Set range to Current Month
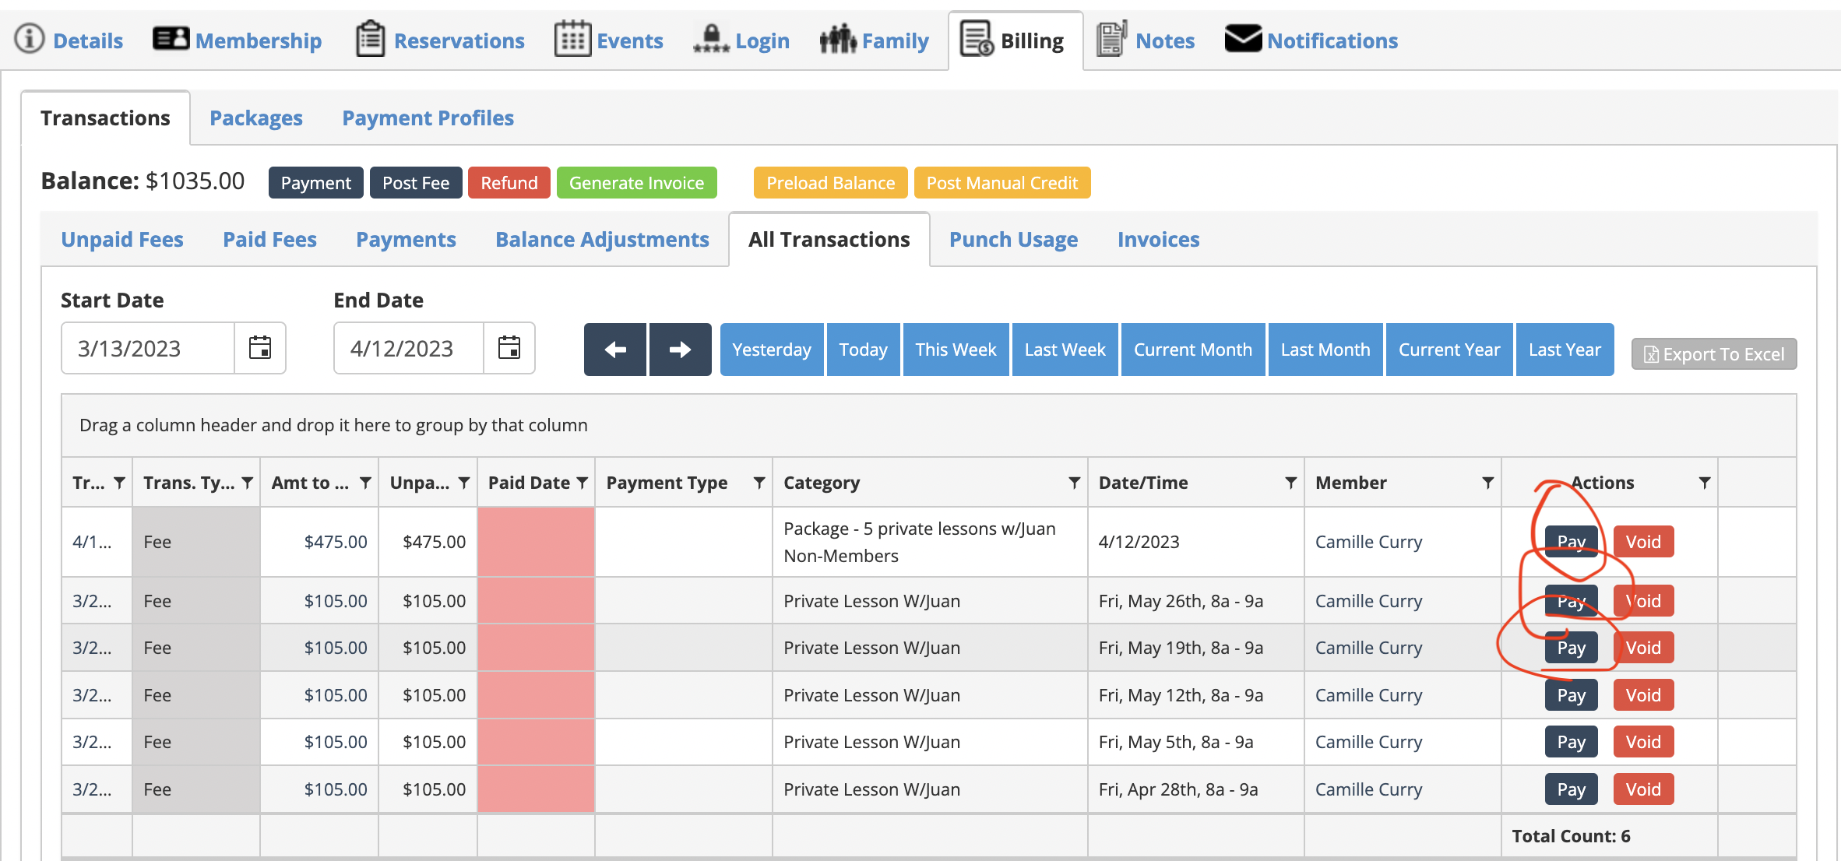The height and width of the screenshot is (861, 1841). (x=1193, y=350)
